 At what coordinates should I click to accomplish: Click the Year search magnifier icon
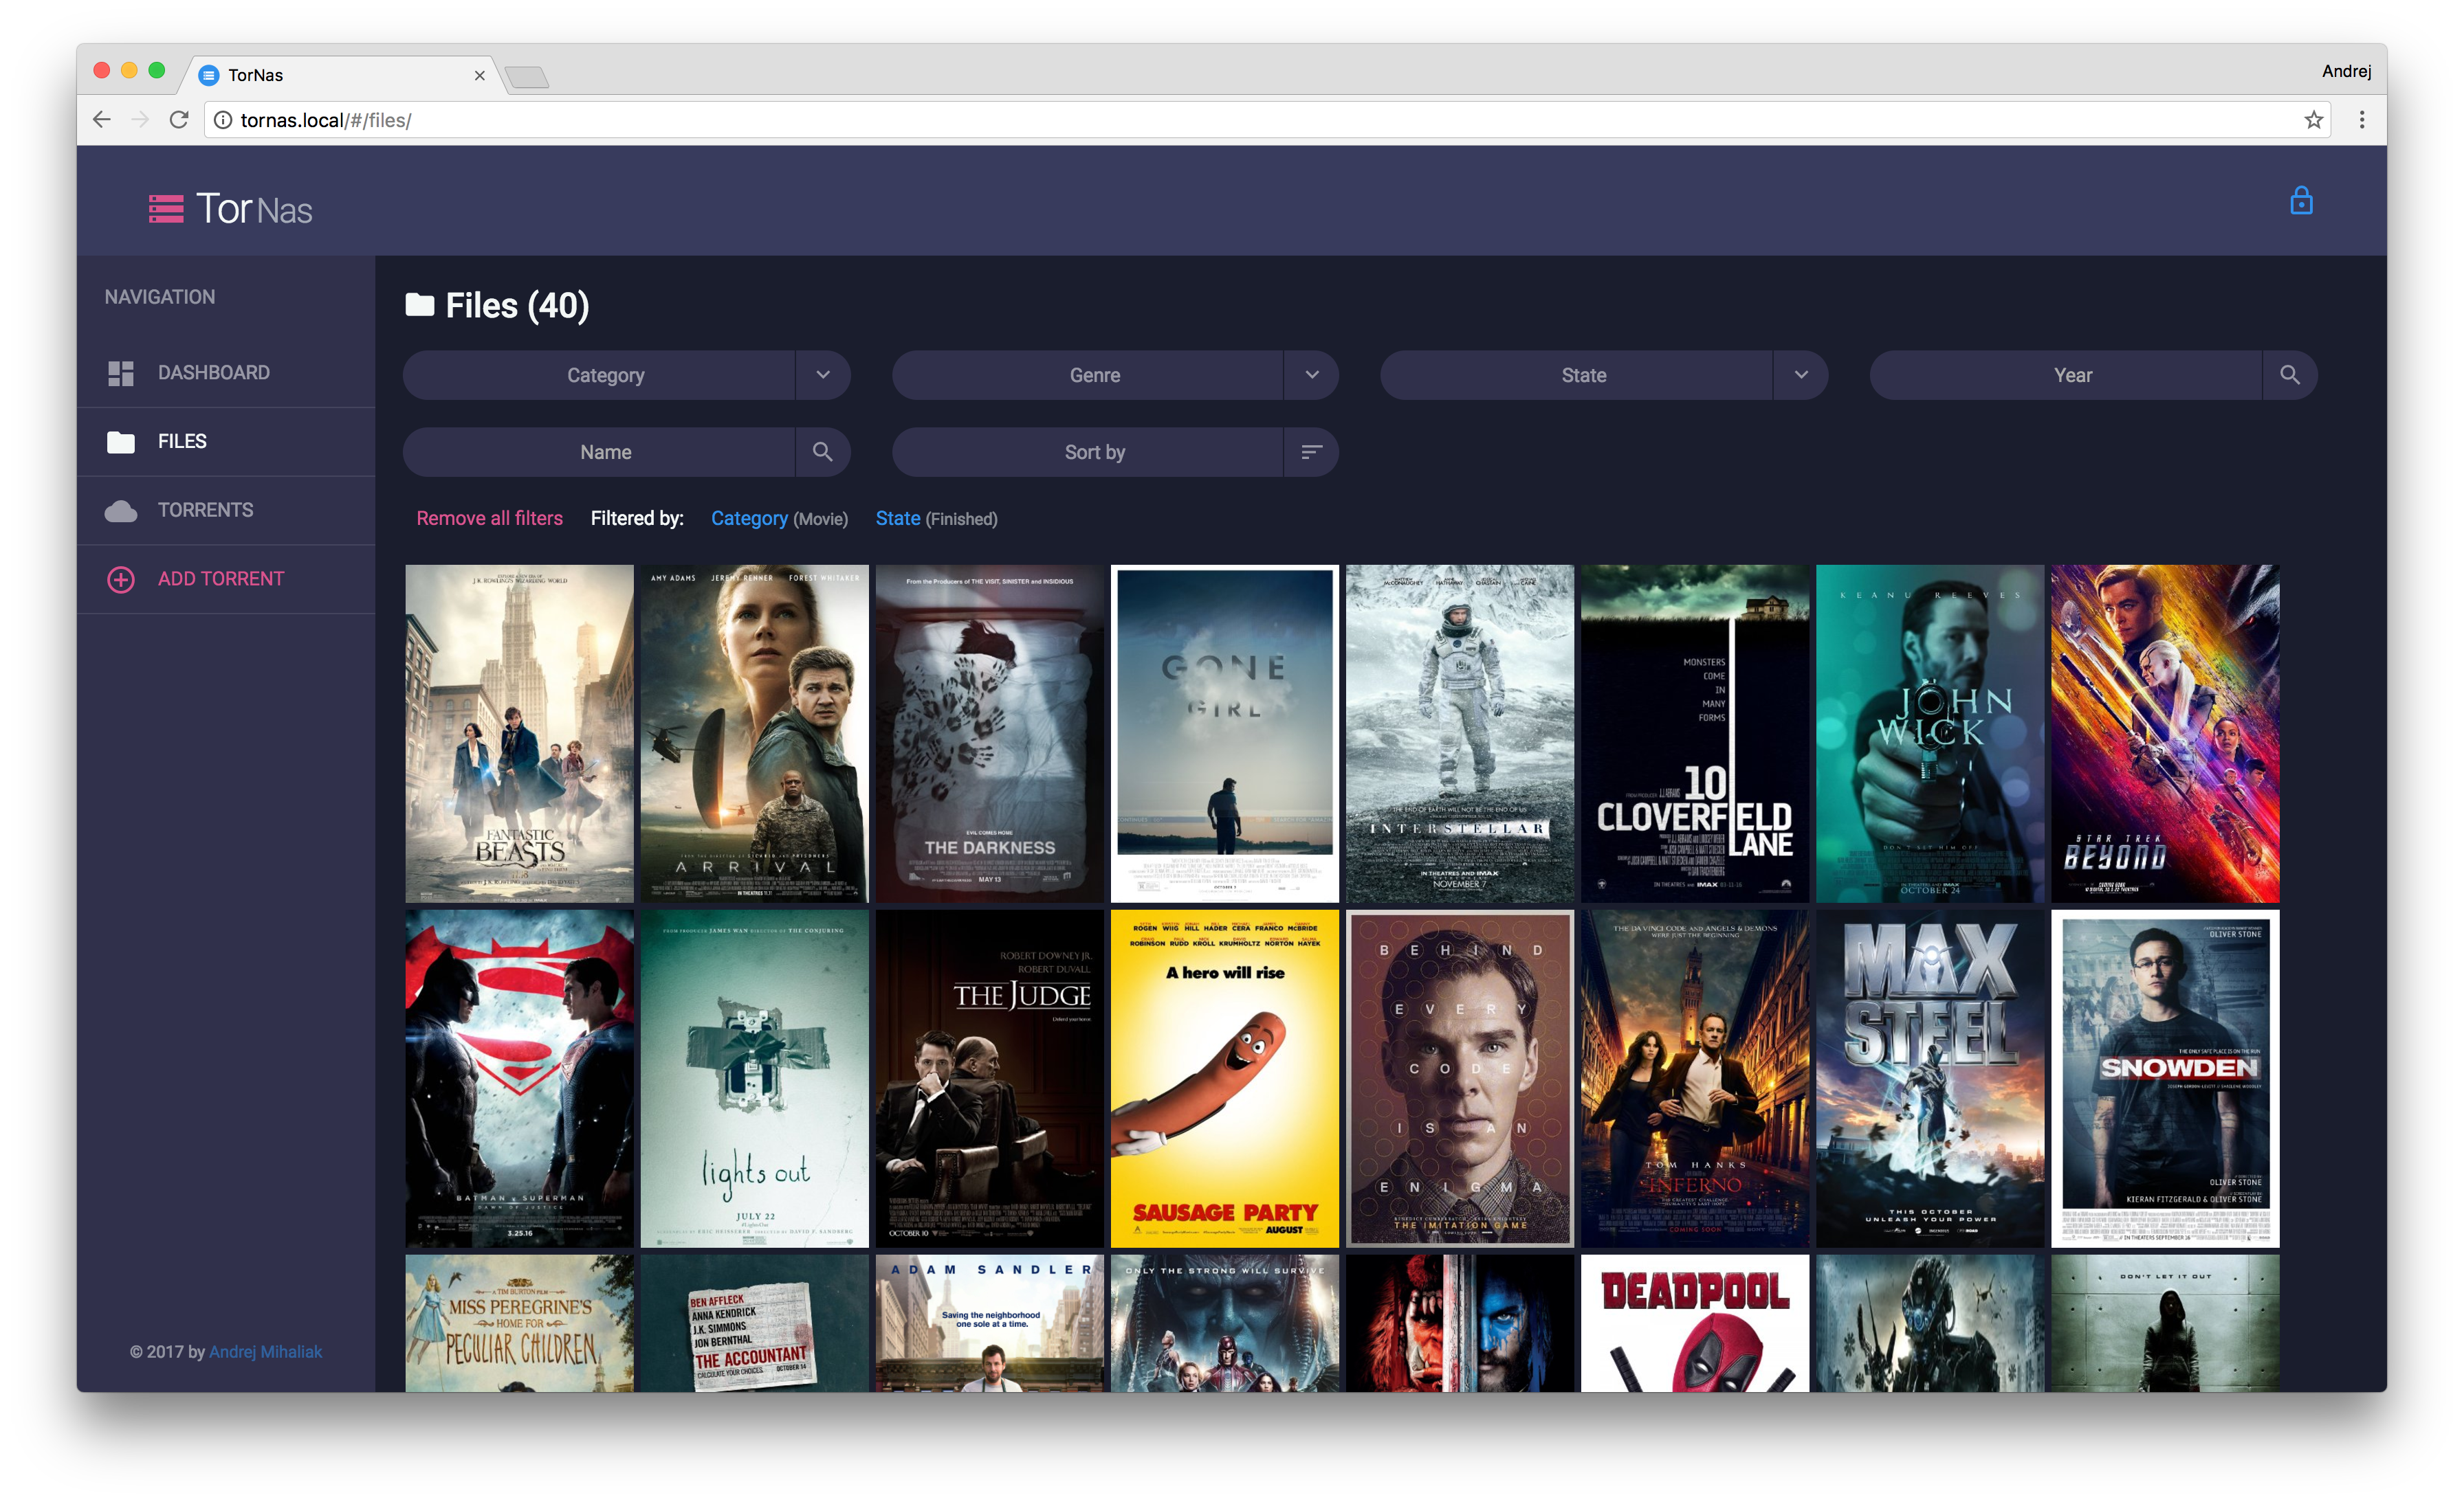pos(2289,374)
